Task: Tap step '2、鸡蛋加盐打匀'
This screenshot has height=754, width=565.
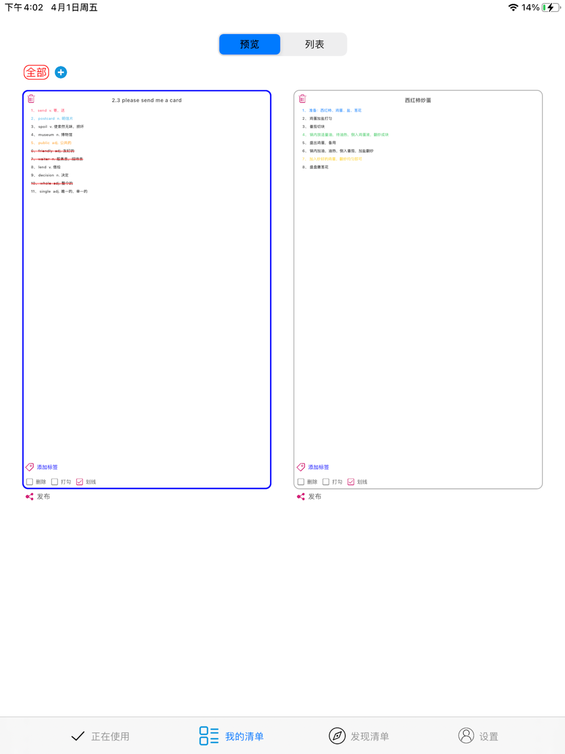Action: (x=317, y=119)
